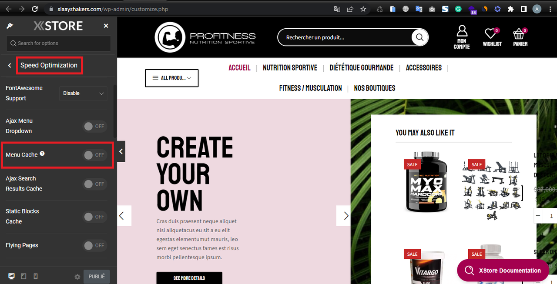The height and width of the screenshot is (284, 557).
Task: Open FontAwesome Support Disable dropdown
Action: point(83,94)
